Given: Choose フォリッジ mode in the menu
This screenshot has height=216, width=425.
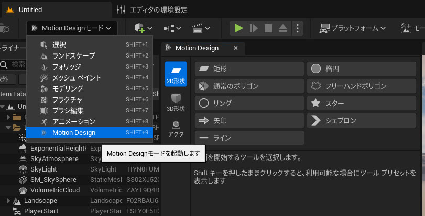Looking at the screenshot, I should (x=90, y=67).
